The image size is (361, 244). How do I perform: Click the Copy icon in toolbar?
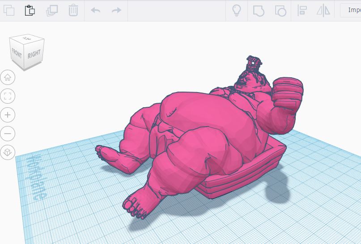click(9, 10)
